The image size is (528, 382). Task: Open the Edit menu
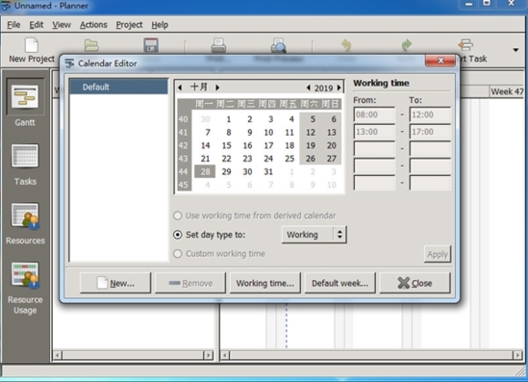click(36, 25)
